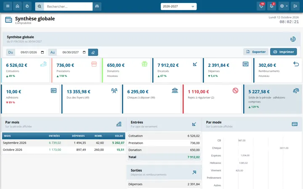
Task: Click the Dépenses receipt icon
Action: [x=245, y=64]
